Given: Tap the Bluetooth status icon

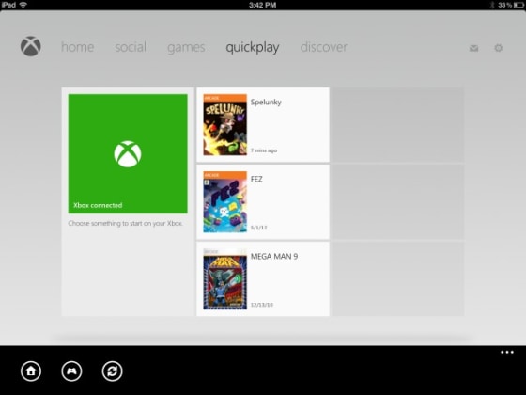Looking at the screenshot, I should pos(492,5).
